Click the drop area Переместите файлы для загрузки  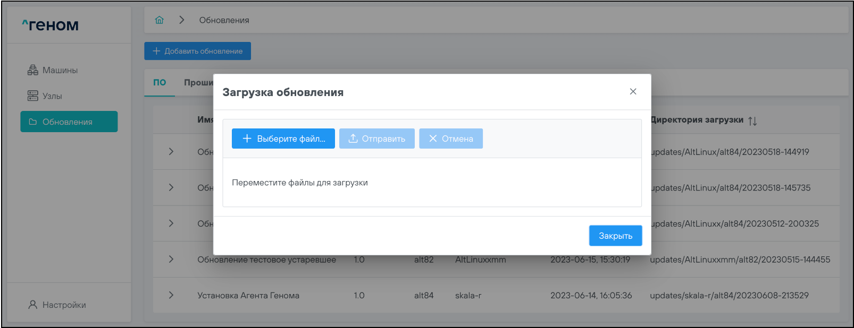tap(431, 183)
